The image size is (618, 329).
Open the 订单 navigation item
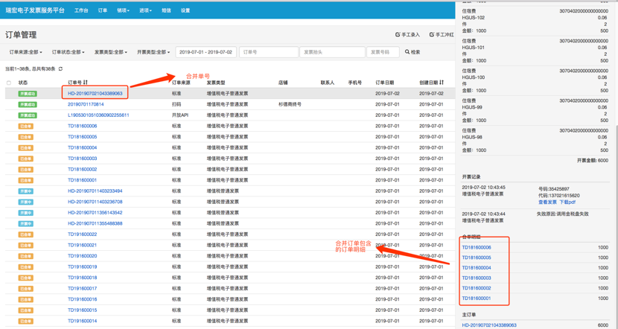point(103,10)
